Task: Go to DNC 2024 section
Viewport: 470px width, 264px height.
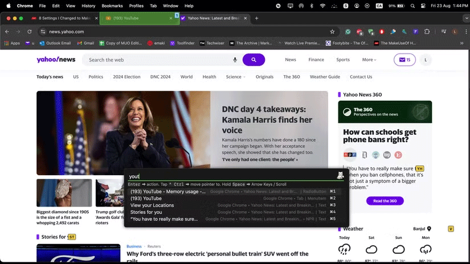Action: 160,77
